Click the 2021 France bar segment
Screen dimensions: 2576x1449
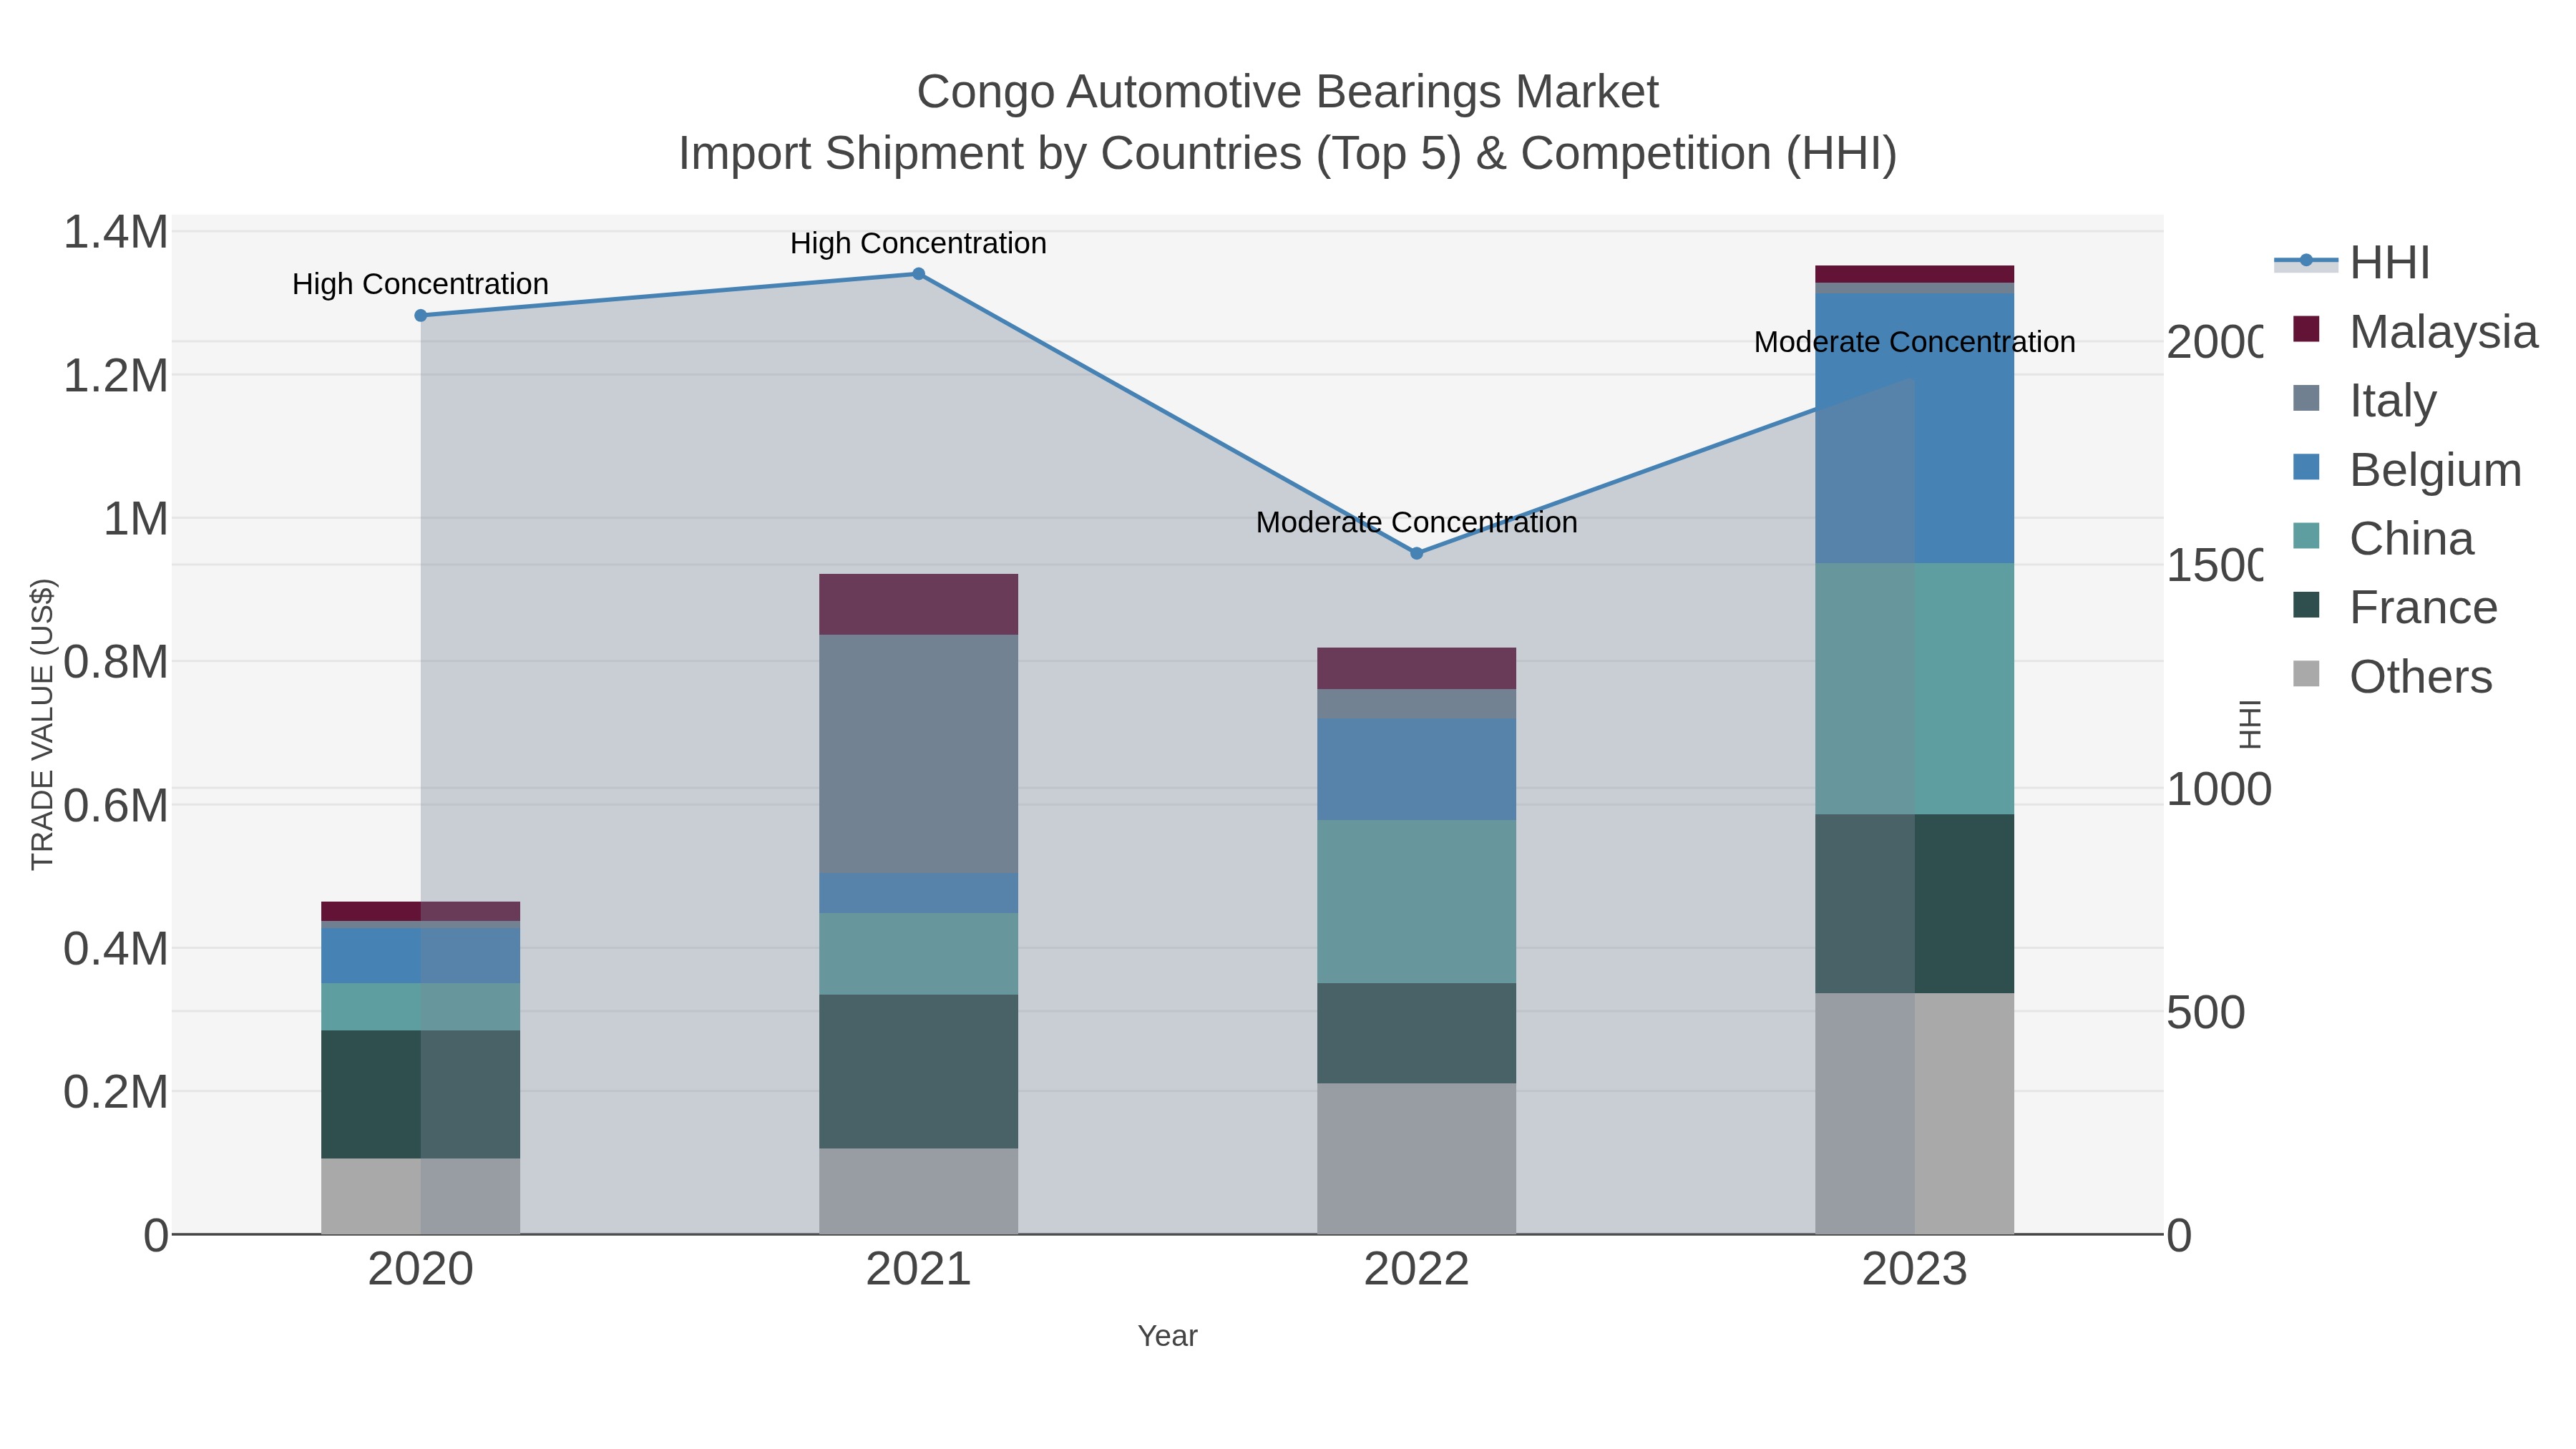coord(919,1072)
